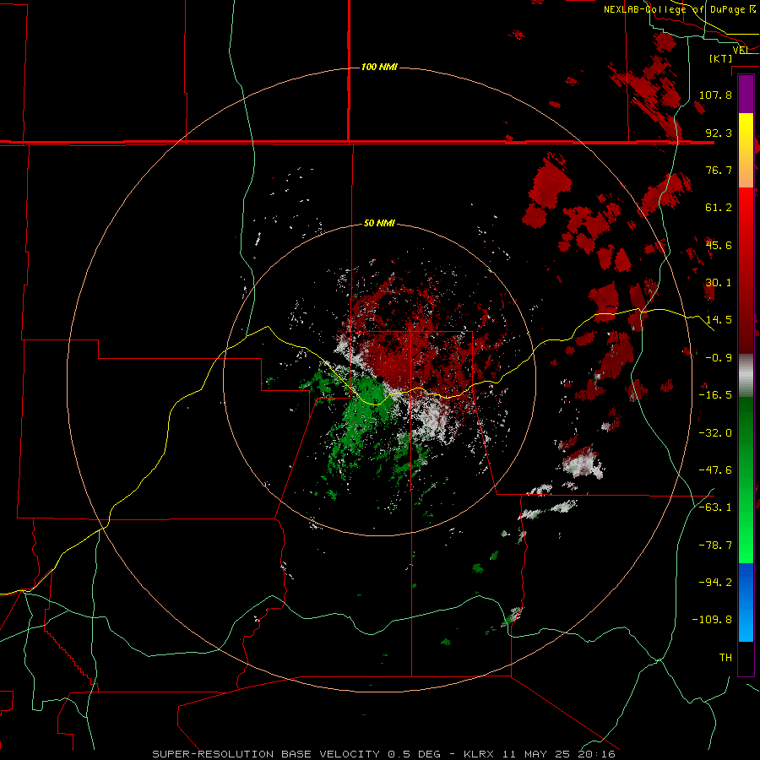The image size is (760, 760).
Task: Click the VEL legend title
Action: 741,50
